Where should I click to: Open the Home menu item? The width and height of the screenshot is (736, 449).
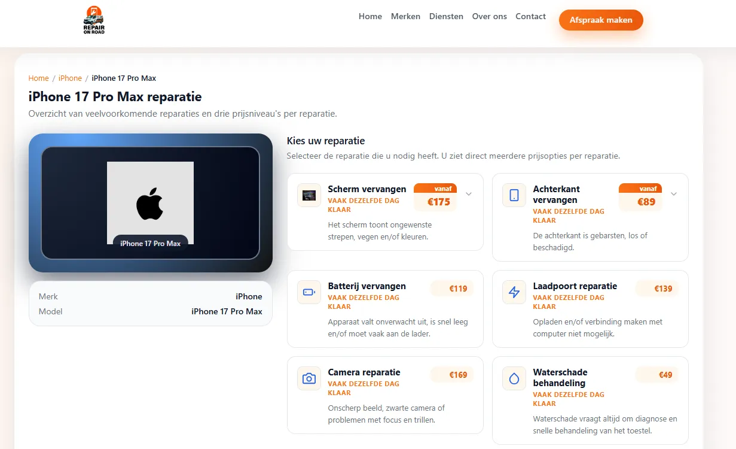coord(370,16)
